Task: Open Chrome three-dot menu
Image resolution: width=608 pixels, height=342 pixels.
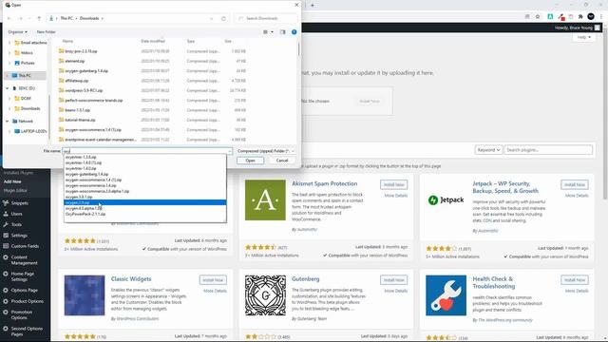Action: point(601,17)
